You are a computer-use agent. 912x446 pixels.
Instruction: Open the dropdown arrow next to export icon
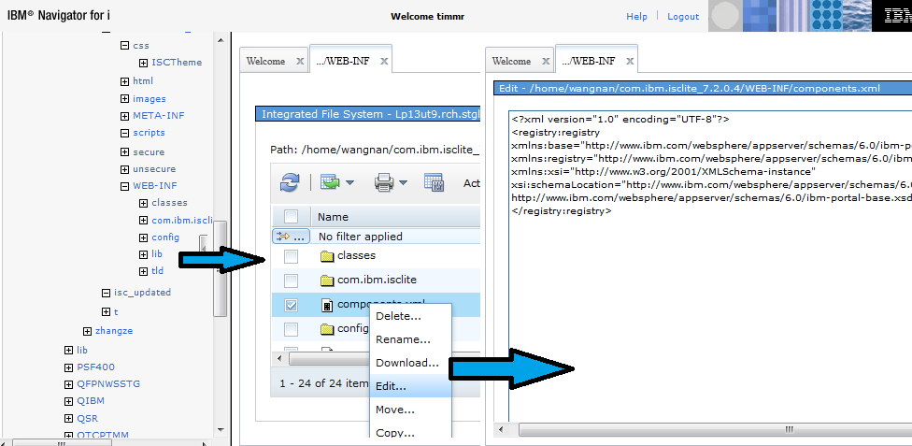click(349, 183)
